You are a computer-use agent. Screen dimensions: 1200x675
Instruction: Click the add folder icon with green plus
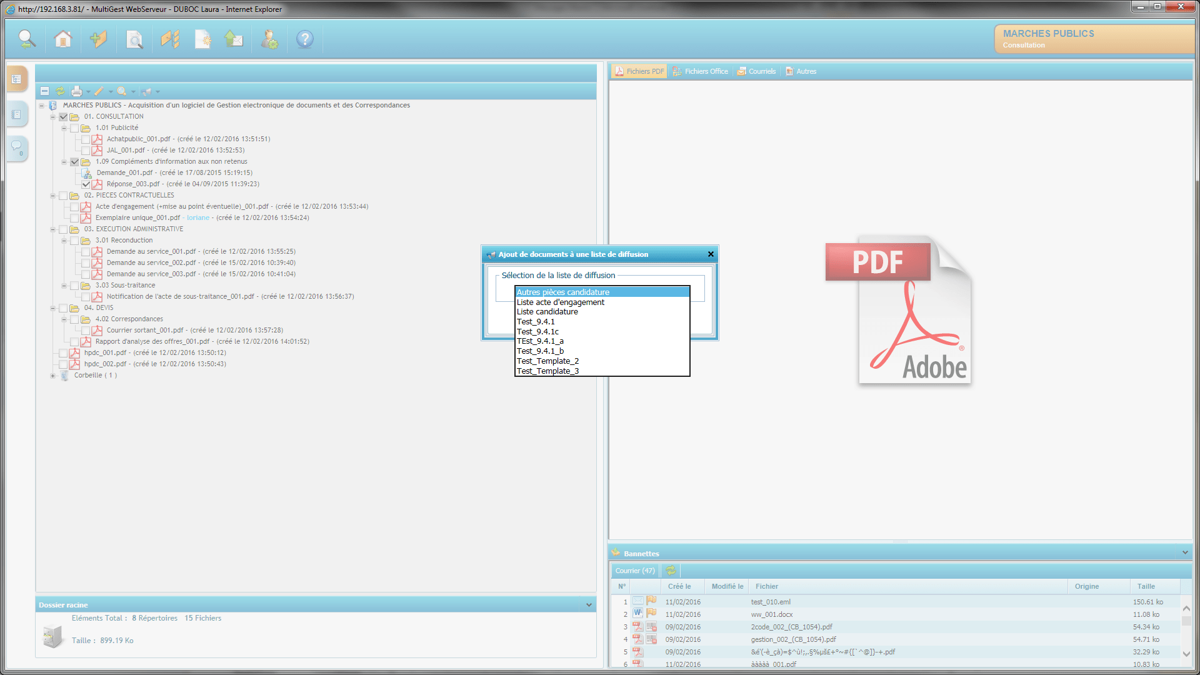(x=98, y=39)
